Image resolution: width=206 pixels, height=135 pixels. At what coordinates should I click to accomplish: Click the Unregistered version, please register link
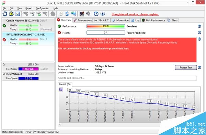click(x=135, y=14)
